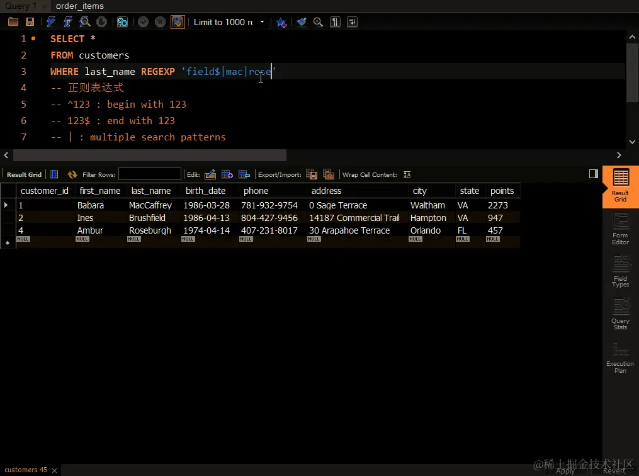Select Brushfield last_name cell
This screenshot has width=639, height=476.
[147, 218]
